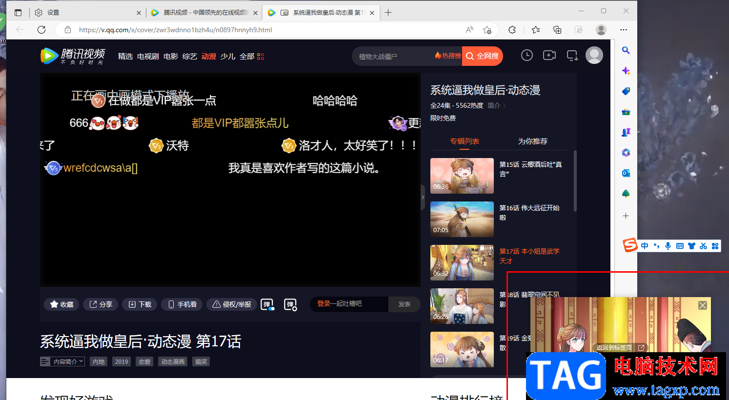The height and width of the screenshot is (400, 729).
Task: Switch to 为你推荐 tab
Action: [x=533, y=141]
